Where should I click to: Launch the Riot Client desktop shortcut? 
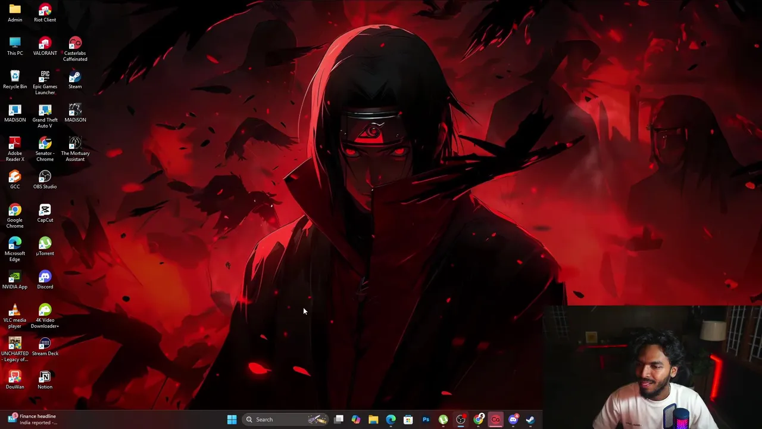click(x=45, y=13)
